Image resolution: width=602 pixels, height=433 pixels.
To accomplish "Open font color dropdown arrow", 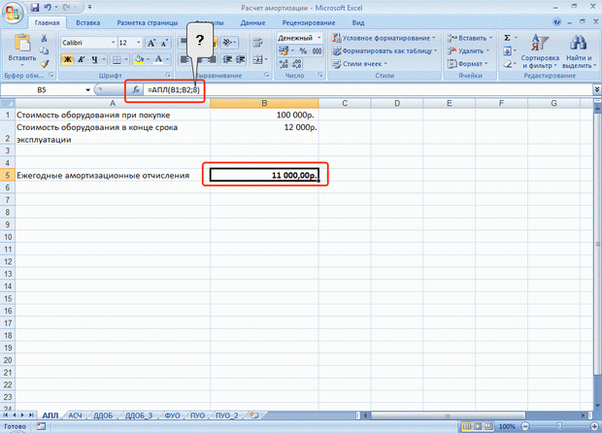I will point(167,59).
